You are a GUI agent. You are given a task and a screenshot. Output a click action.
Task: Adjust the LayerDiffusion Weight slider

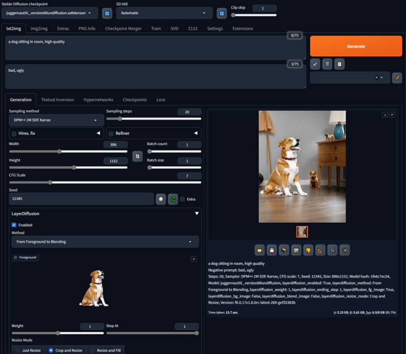[x=57, y=333]
